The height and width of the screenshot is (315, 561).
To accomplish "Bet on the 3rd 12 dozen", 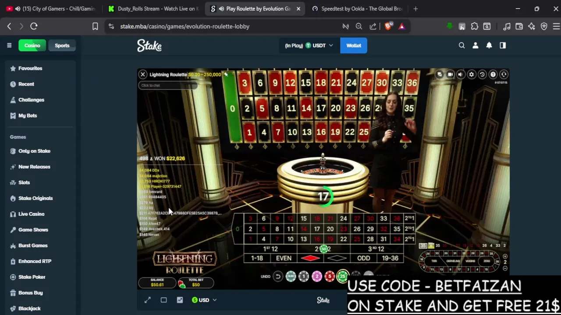I will pos(376,249).
